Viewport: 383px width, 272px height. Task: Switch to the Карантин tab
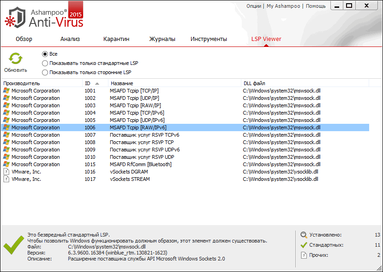coord(116,39)
